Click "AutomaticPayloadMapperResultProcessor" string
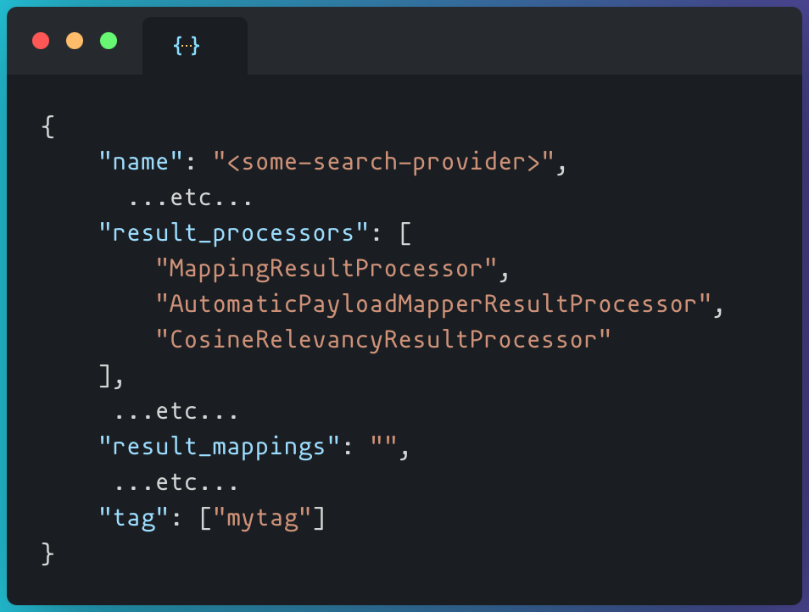 pos(433,304)
